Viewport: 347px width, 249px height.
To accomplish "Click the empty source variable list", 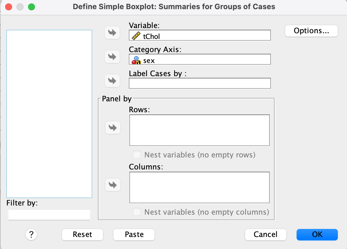I will 49,114.
